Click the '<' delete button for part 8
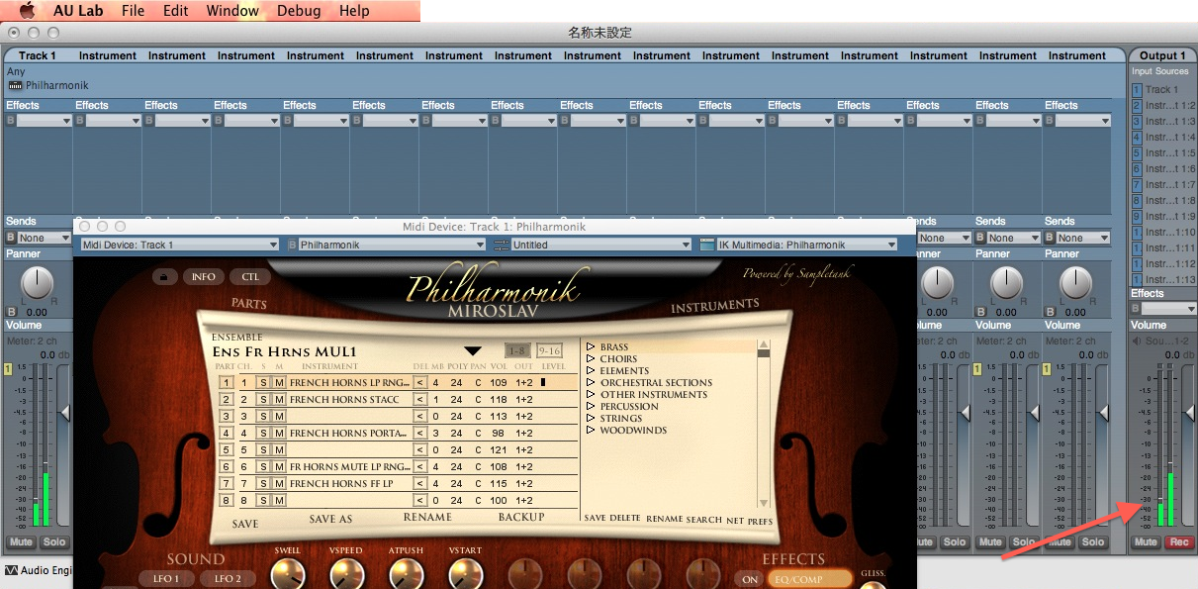This screenshot has width=1198, height=589. [419, 500]
